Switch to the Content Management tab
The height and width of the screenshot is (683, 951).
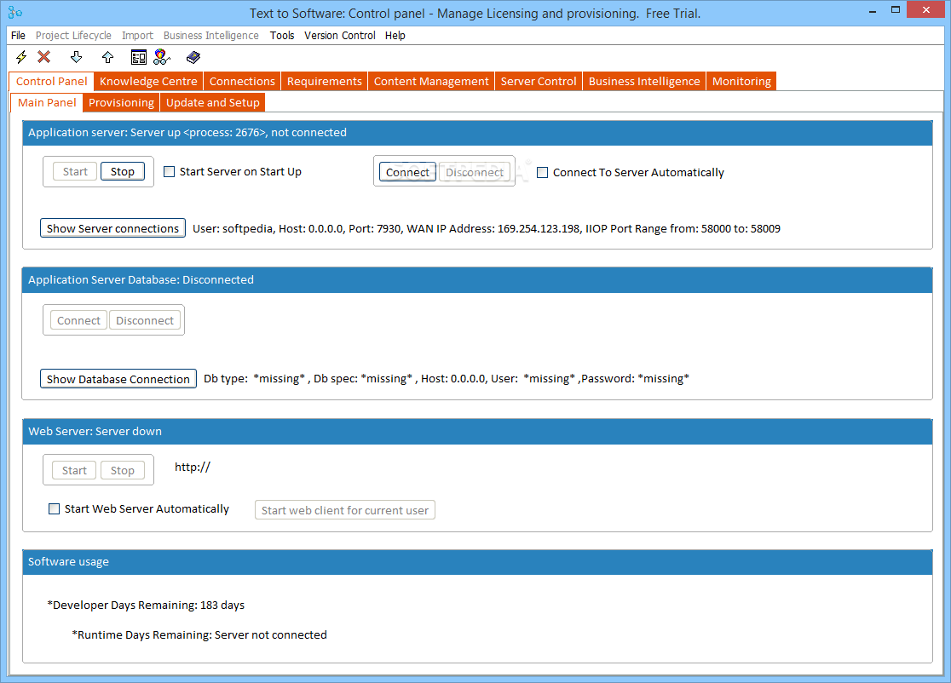[431, 81]
